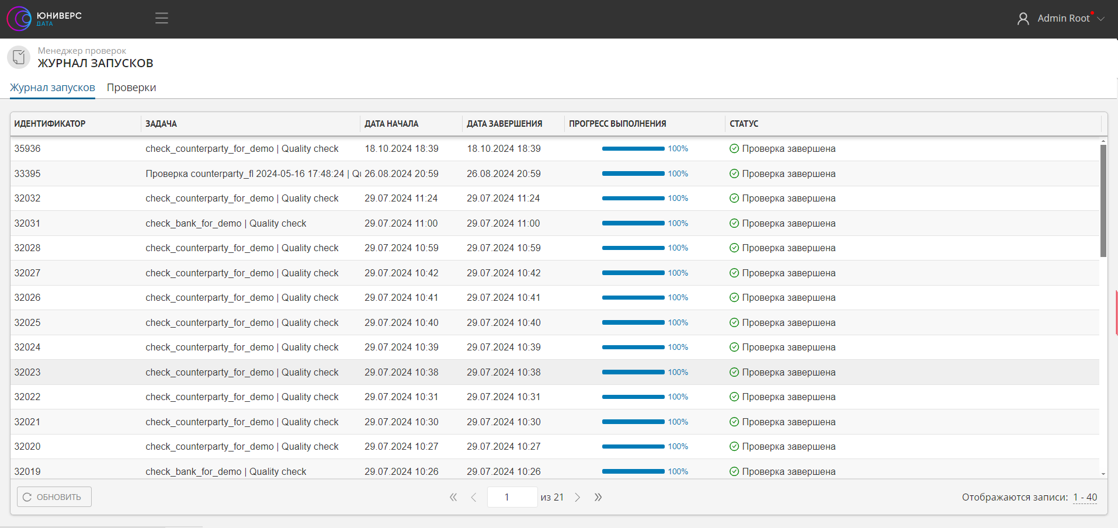Switch to the Проверки tab
Image resolution: width=1118 pixels, height=528 pixels.
[x=131, y=88]
